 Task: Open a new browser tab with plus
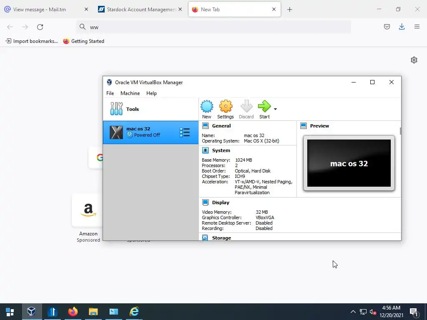(x=289, y=10)
